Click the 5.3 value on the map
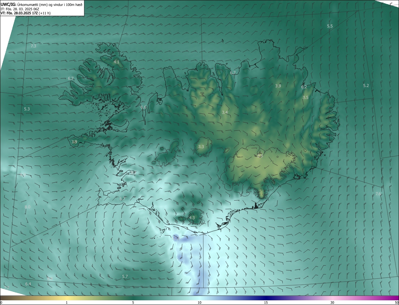399x305 pixels. pos(27,109)
